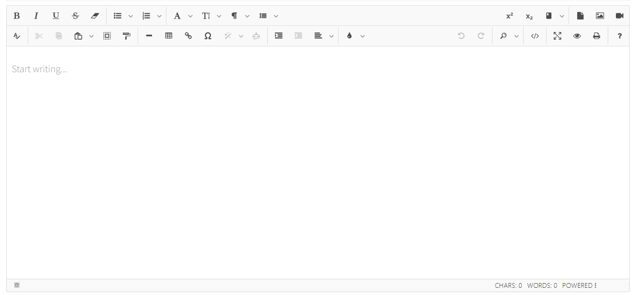Toggle bold formatting

17,16
